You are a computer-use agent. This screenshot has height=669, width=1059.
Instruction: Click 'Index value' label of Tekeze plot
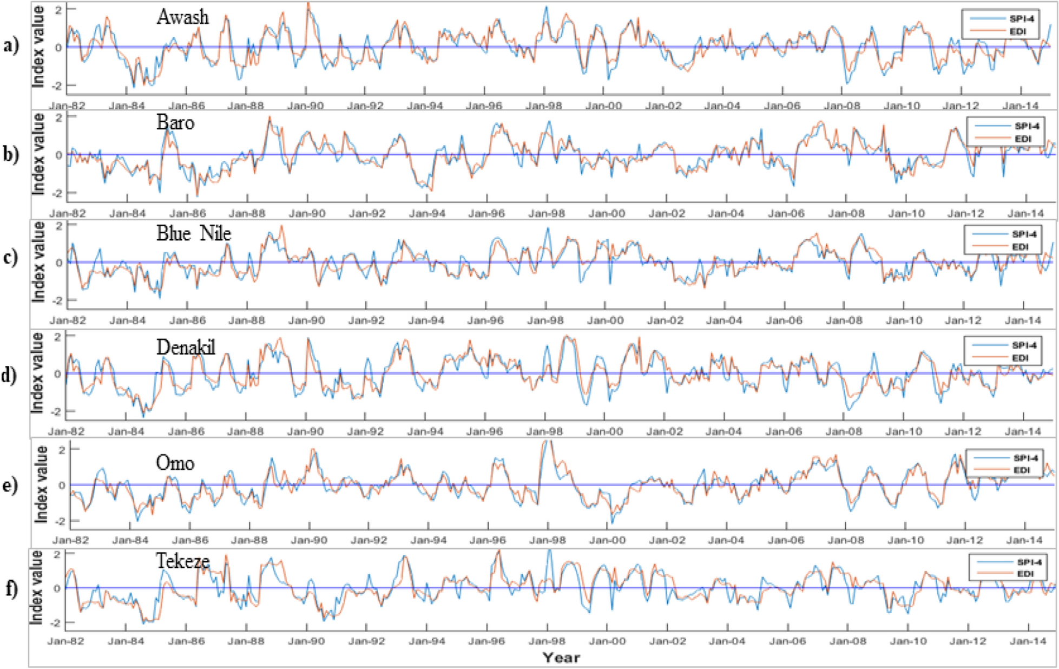(37, 588)
